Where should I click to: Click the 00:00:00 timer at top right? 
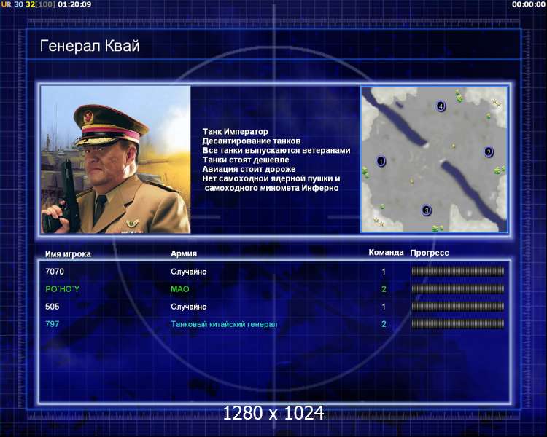[529, 4]
